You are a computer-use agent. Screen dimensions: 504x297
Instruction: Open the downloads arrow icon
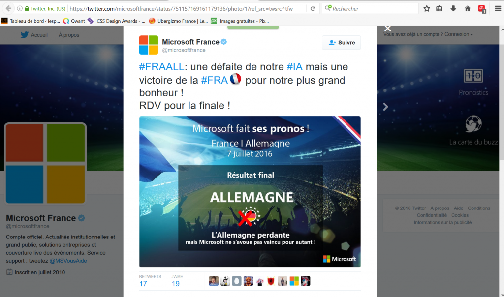[x=453, y=9]
